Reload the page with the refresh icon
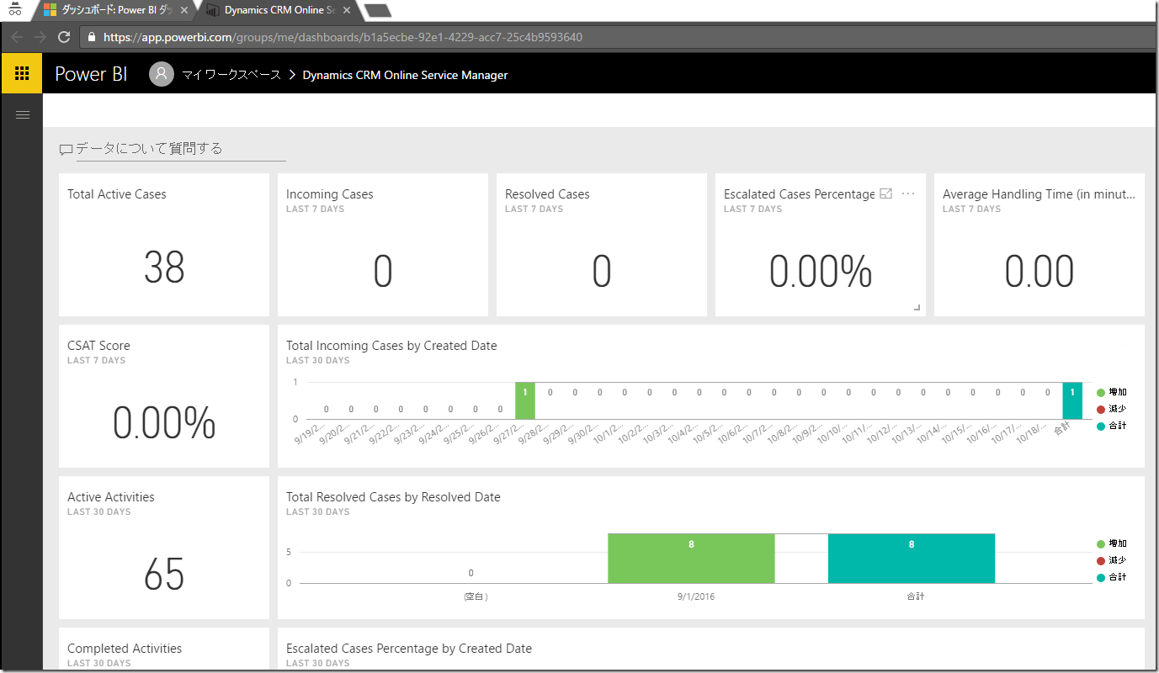The height and width of the screenshot is (673, 1159). pyautogui.click(x=64, y=37)
